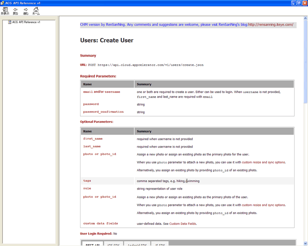This screenshot has width=308, height=246.
Task: Close the ACS API Reference window
Action: (305, 3)
